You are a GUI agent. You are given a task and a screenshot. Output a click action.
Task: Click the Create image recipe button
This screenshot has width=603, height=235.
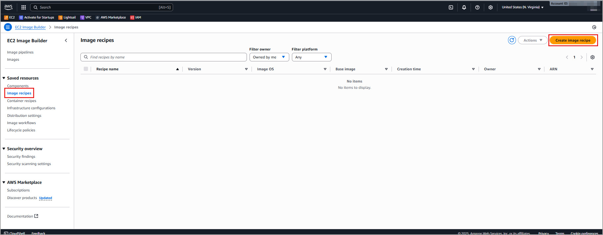pyautogui.click(x=573, y=40)
